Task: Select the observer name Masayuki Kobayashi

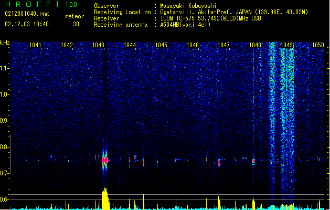Action: (x=188, y=6)
